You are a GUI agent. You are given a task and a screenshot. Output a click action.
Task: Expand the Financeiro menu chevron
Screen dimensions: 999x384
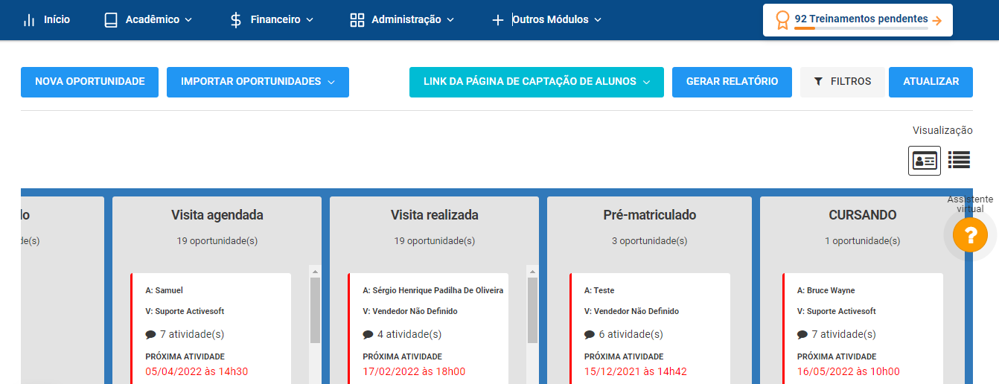pos(310,20)
